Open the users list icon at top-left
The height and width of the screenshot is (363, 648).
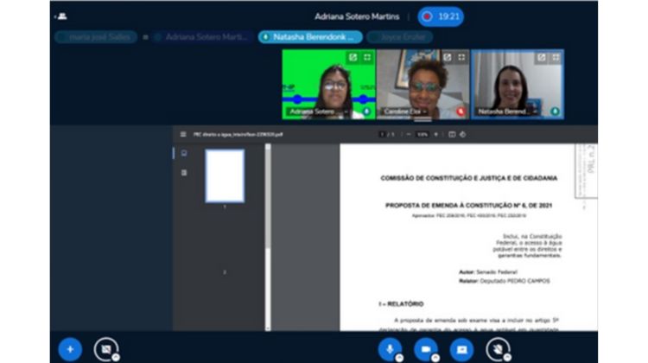61,16
